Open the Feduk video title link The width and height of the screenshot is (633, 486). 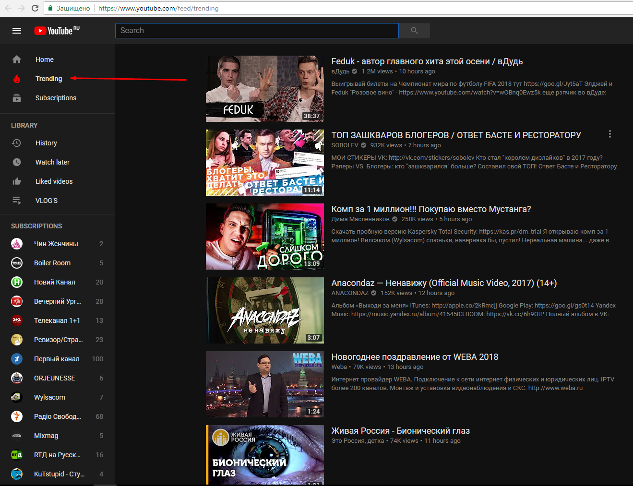427,61
